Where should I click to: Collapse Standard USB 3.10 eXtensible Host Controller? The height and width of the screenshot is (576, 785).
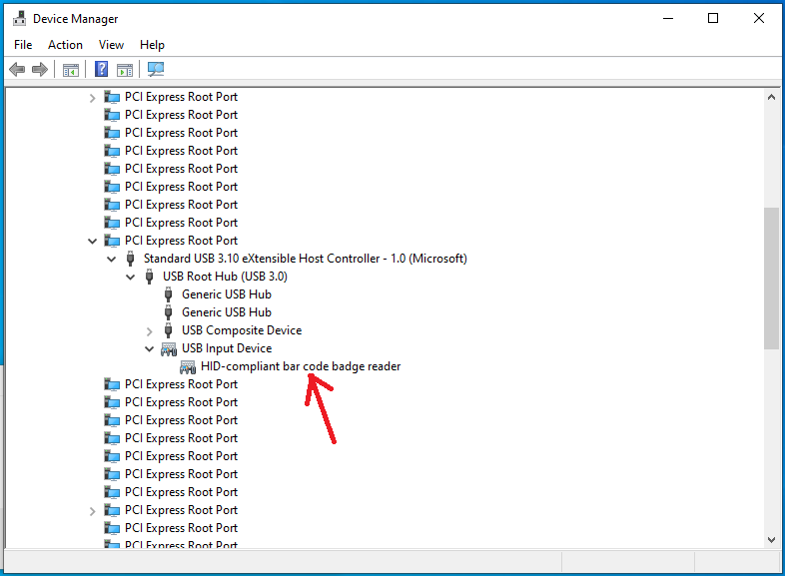pyautogui.click(x=111, y=260)
